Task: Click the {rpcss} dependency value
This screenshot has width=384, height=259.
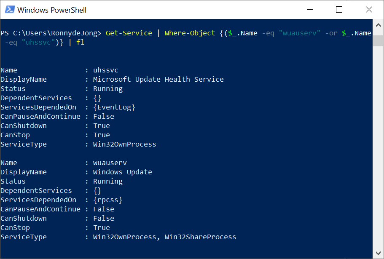Action: click(x=107, y=200)
